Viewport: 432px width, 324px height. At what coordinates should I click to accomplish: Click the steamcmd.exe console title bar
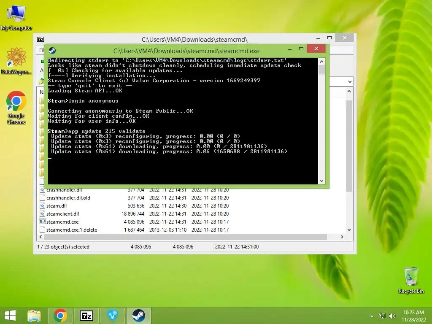186,51
